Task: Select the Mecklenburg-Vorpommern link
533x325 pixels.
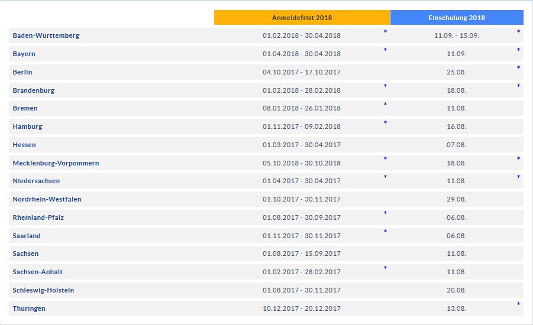Action: pyautogui.click(x=56, y=163)
